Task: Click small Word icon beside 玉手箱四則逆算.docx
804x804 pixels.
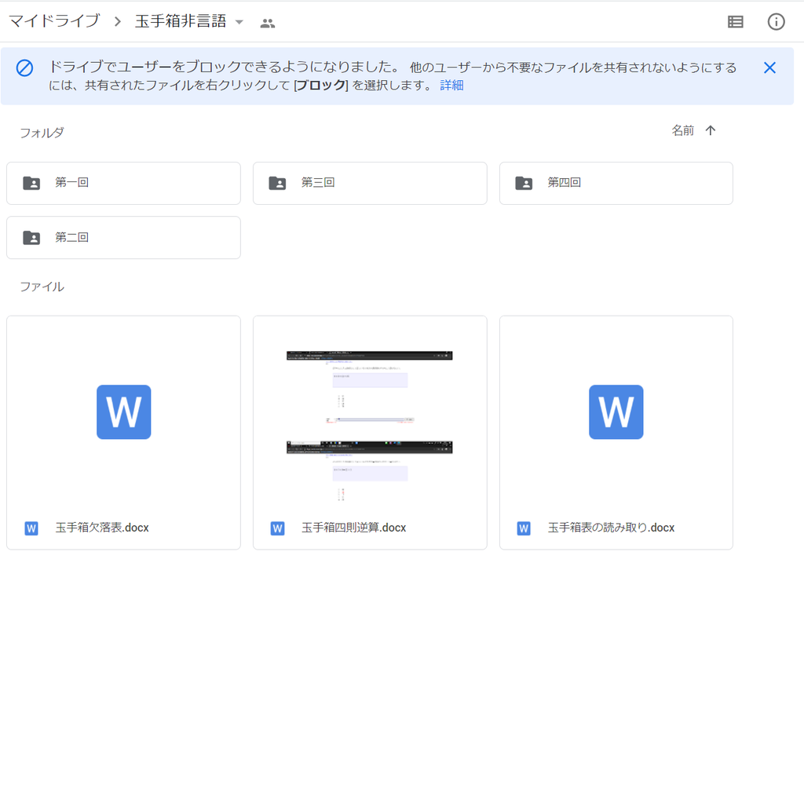Action: click(x=277, y=528)
